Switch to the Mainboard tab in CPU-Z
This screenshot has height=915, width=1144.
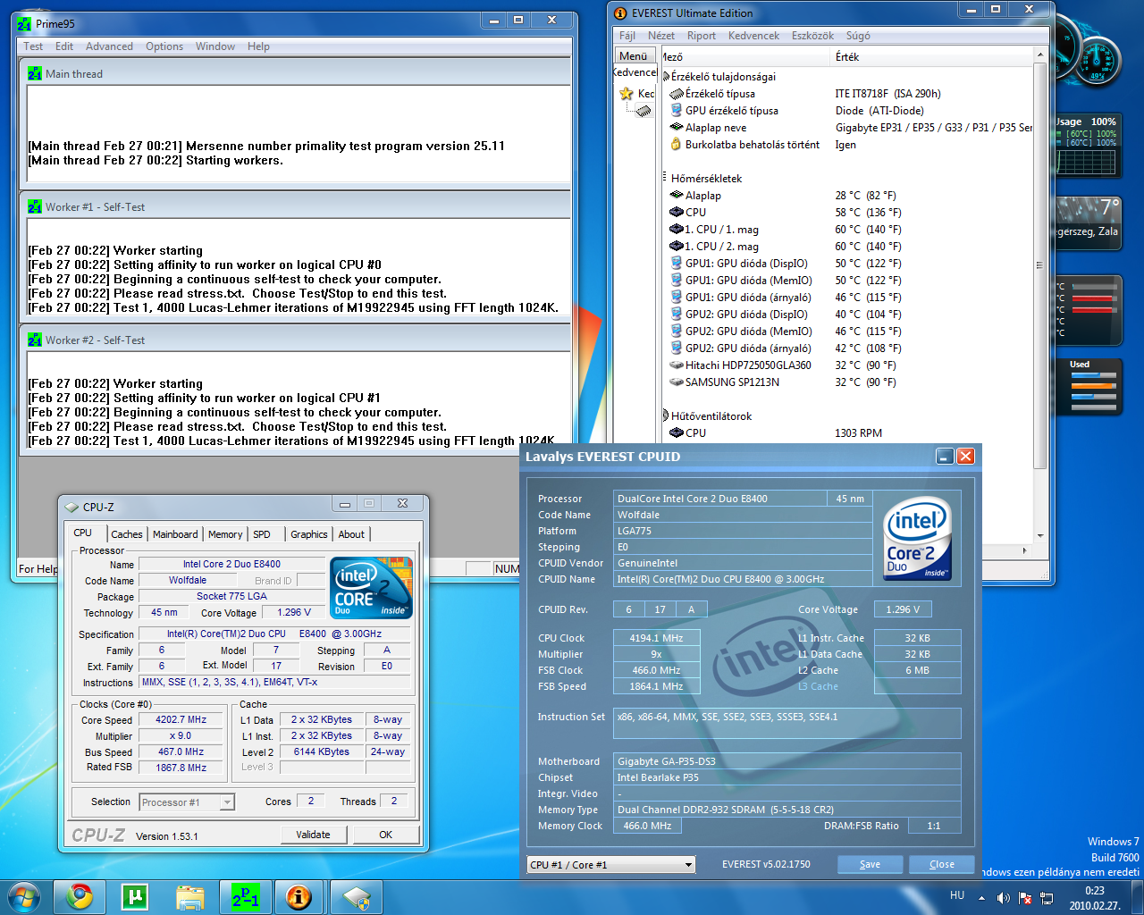point(175,534)
